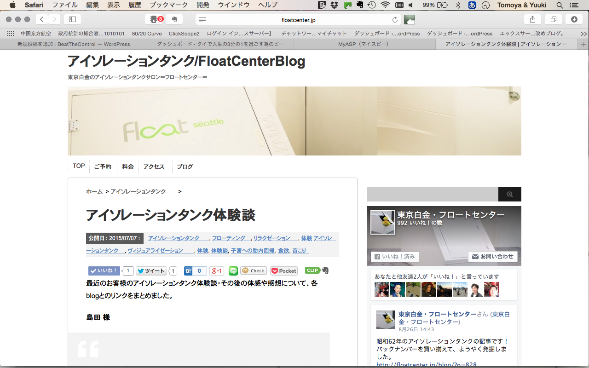The width and height of the screenshot is (589, 368).
Task: Click the Float seattle header banner image
Action: click(x=294, y=121)
